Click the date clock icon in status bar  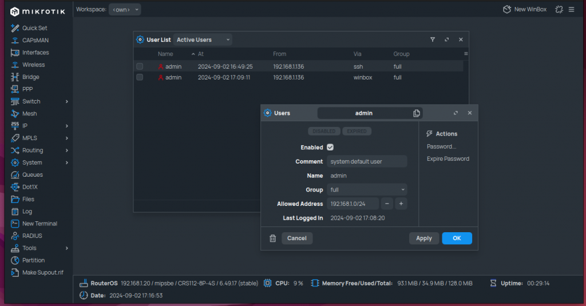(x=84, y=295)
